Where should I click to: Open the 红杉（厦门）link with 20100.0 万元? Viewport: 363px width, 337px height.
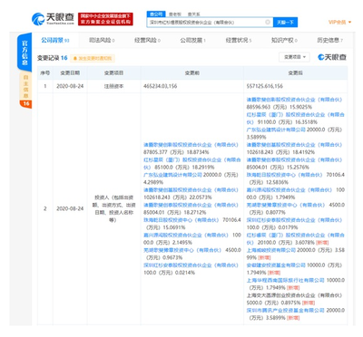click(x=295, y=238)
